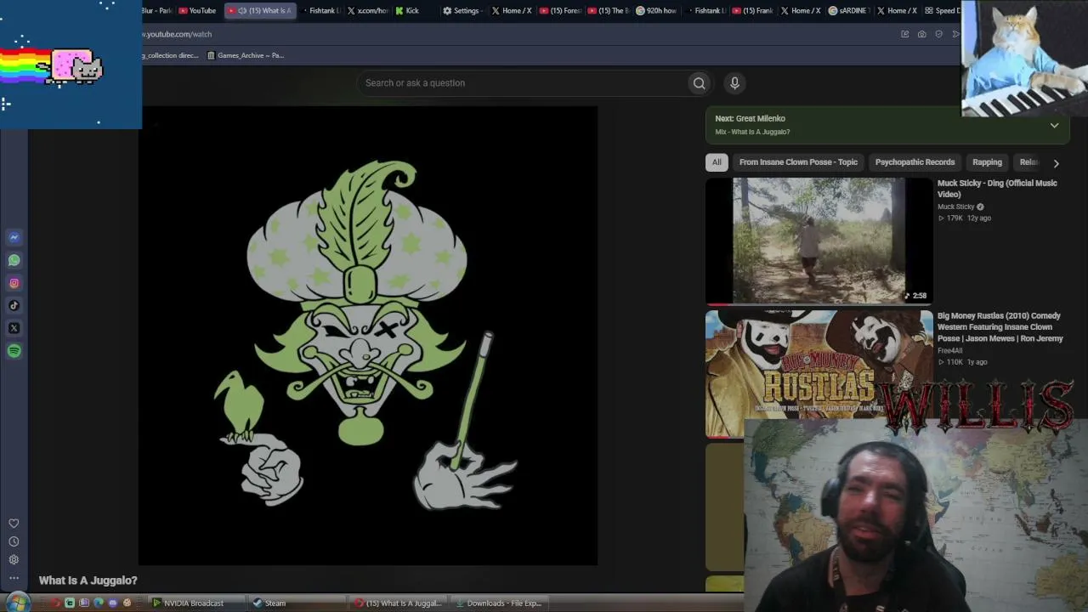Image resolution: width=1088 pixels, height=612 pixels.
Task: Open 'Big Money Rustlas (2010)' video title
Action: pos(1000,327)
